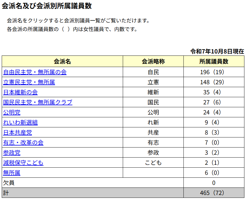Click the 日本共産党 link
The width and height of the screenshot is (247, 201).
tap(18, 133)
